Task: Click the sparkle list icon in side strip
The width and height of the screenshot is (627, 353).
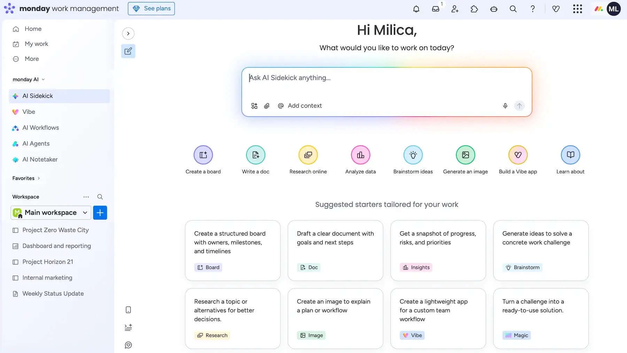Action: [128, 328]
